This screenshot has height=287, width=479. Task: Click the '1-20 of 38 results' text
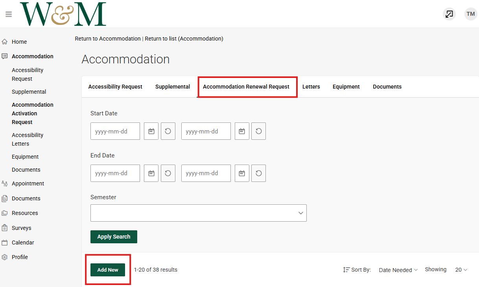tap(156, 270)
